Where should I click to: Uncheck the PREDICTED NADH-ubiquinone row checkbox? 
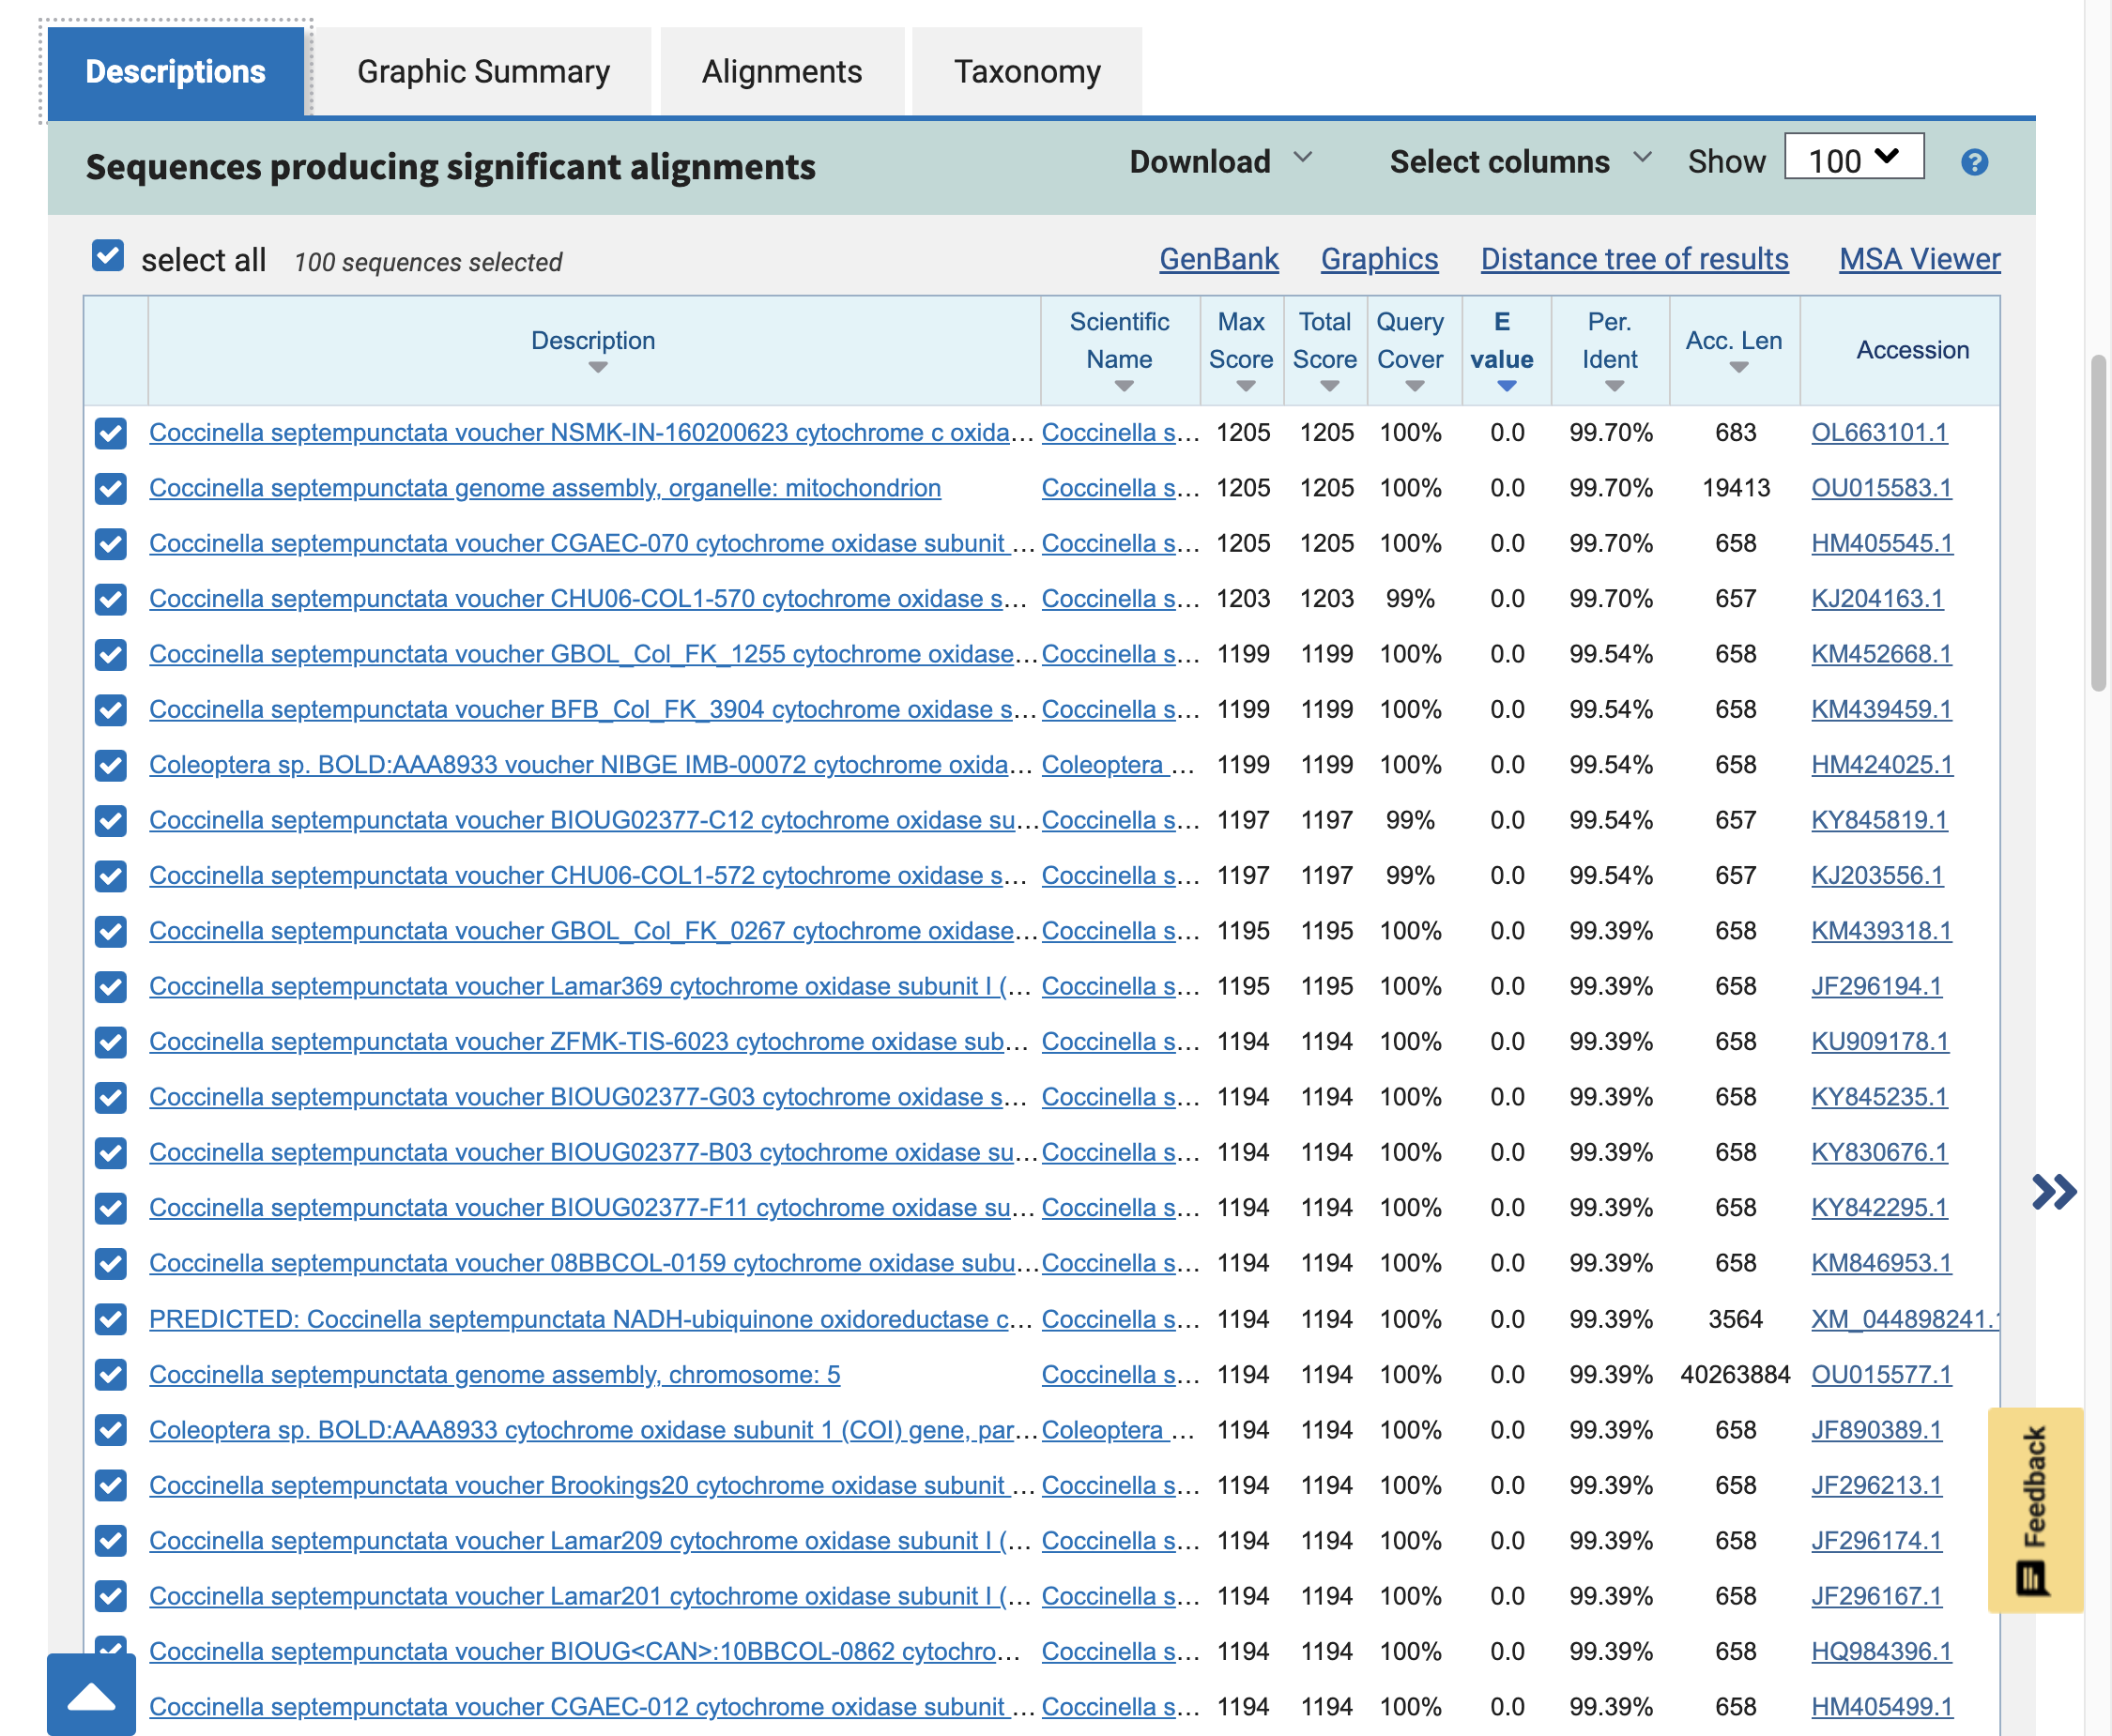click(111, 1319)
